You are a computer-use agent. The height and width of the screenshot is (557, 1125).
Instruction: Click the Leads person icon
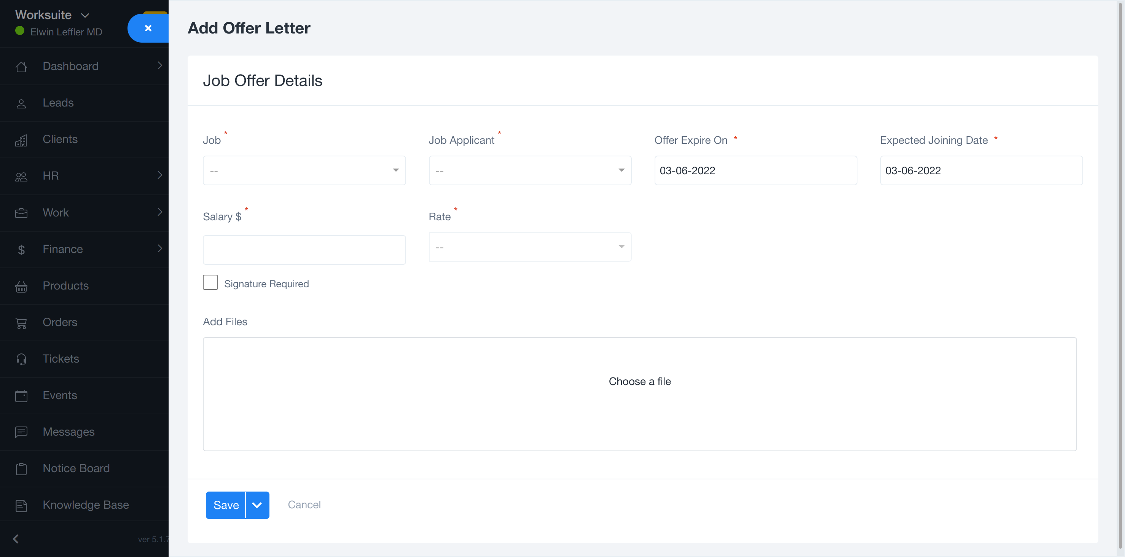tap(21, 103)
